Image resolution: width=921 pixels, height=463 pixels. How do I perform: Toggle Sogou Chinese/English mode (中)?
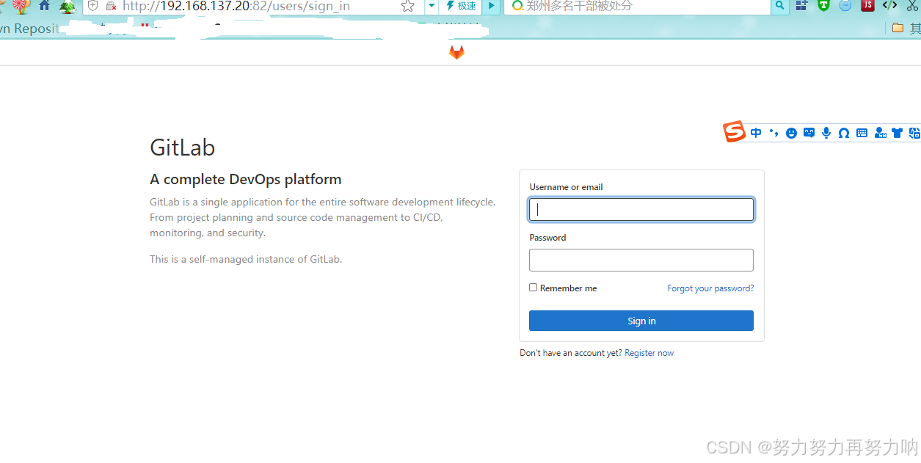pos(756,133)
